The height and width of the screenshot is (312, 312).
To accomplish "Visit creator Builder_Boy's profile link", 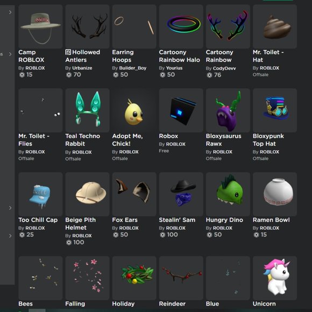I will click(133, 68).
